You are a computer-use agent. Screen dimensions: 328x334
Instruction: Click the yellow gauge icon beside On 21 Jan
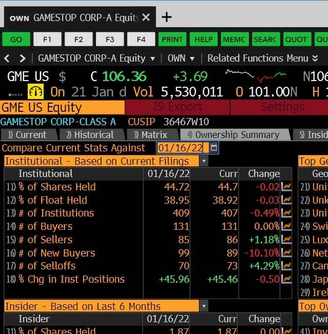[x=35, y=92]
